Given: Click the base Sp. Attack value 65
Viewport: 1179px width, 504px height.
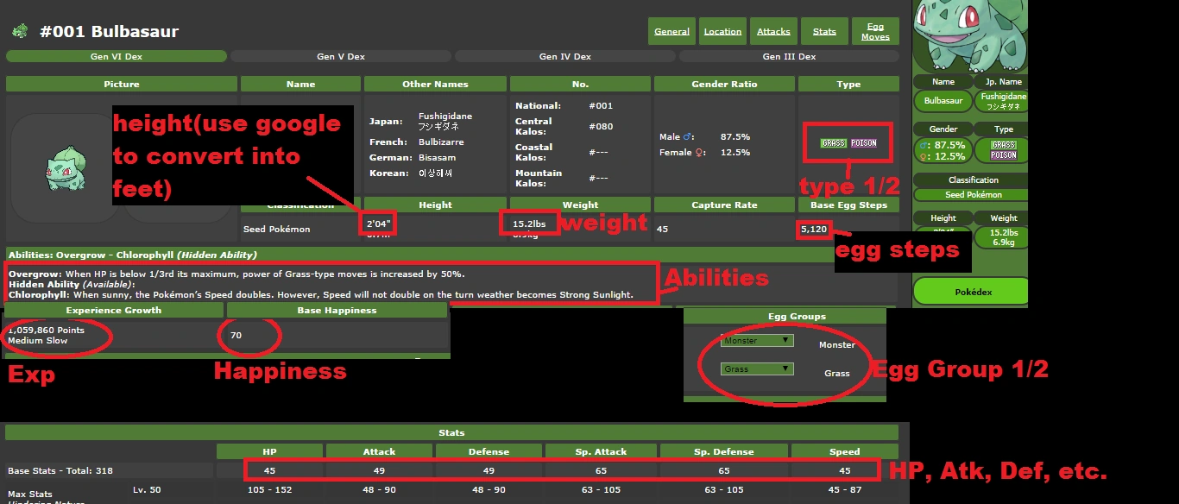Looking at the screenshot, I should [x=601, y=470].
